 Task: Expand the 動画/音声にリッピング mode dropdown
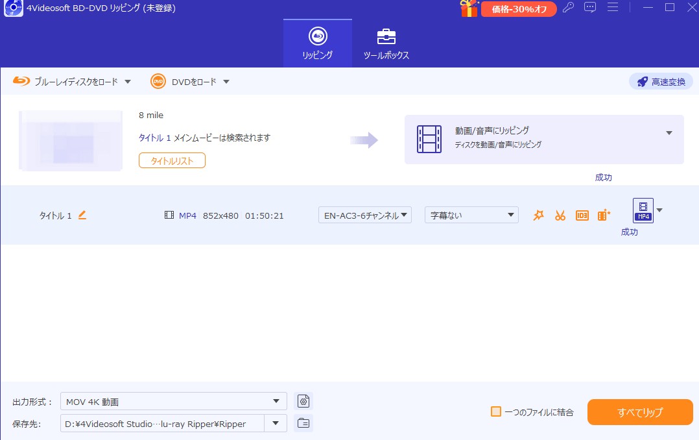pos(669,133)
